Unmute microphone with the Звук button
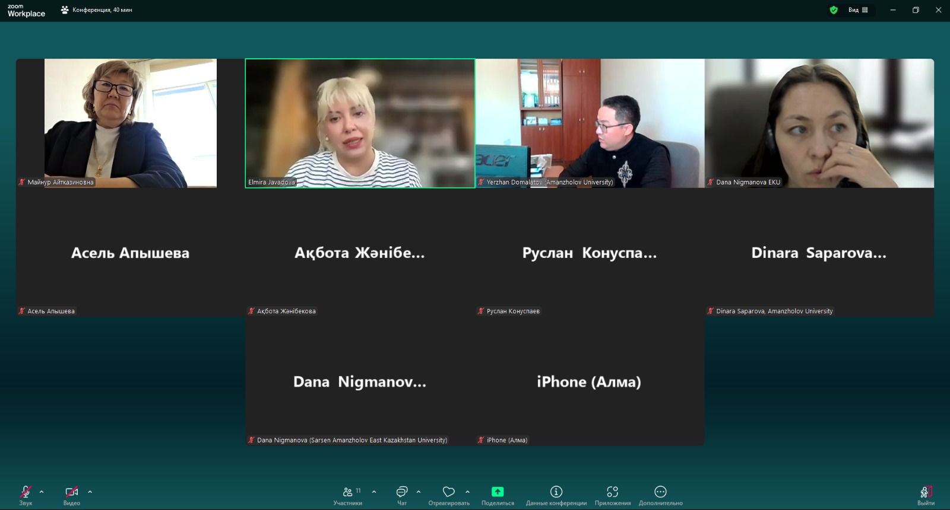Screen dimensions: 950x510 pyautogui.click(x=26, y=495)
